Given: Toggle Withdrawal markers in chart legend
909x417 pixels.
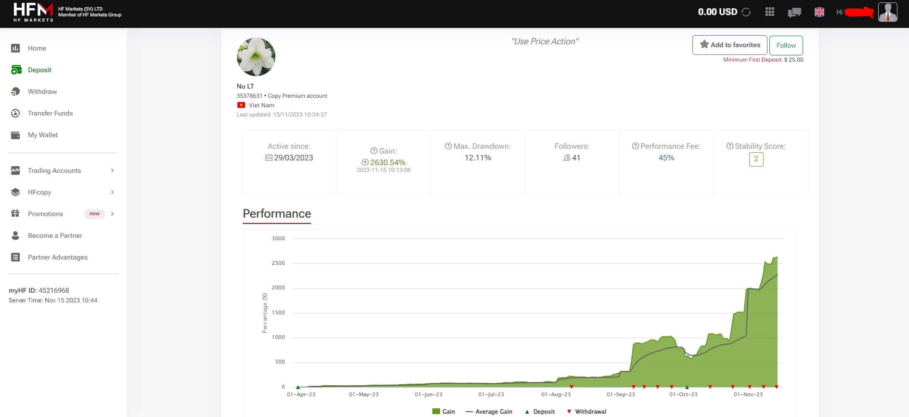Looking at the screenshot, I should click(586, 412).
